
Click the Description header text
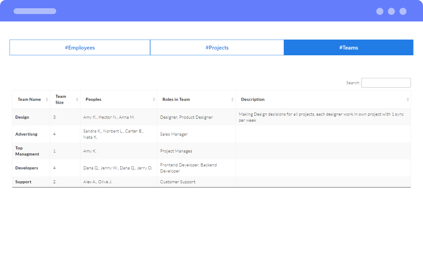[253, 99]
